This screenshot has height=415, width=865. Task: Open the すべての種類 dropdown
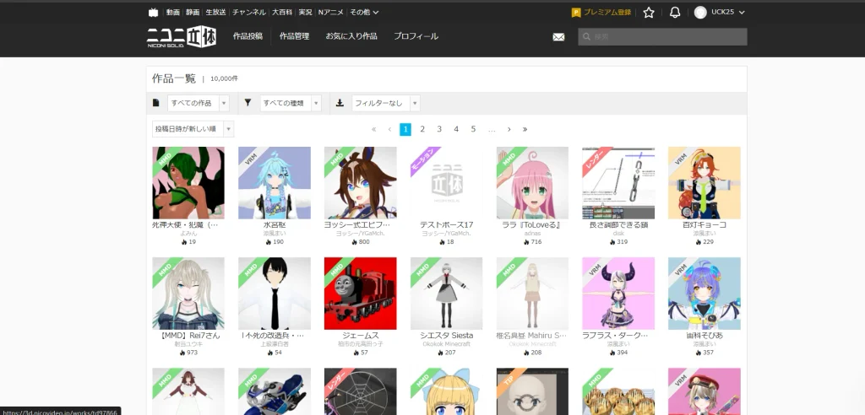point(291,103)
